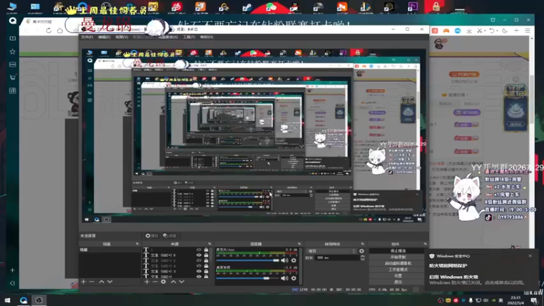
Task: Step transition duration spinner arrows
Action: click(362, 258)
